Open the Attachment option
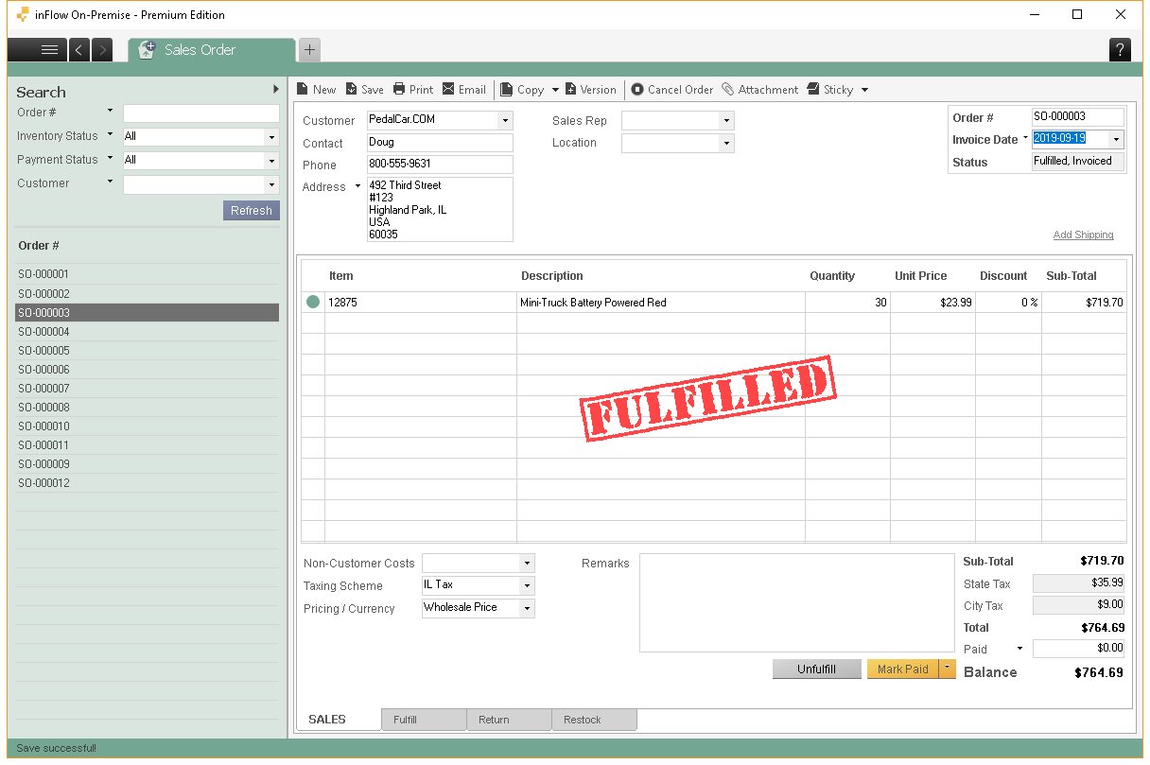Image resolution: width=1150 pixels, height=765 pixels. (x=760, y=90)
